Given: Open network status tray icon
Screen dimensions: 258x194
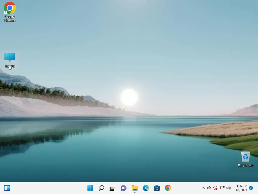Looking at the screenshot, I should 222,188.
